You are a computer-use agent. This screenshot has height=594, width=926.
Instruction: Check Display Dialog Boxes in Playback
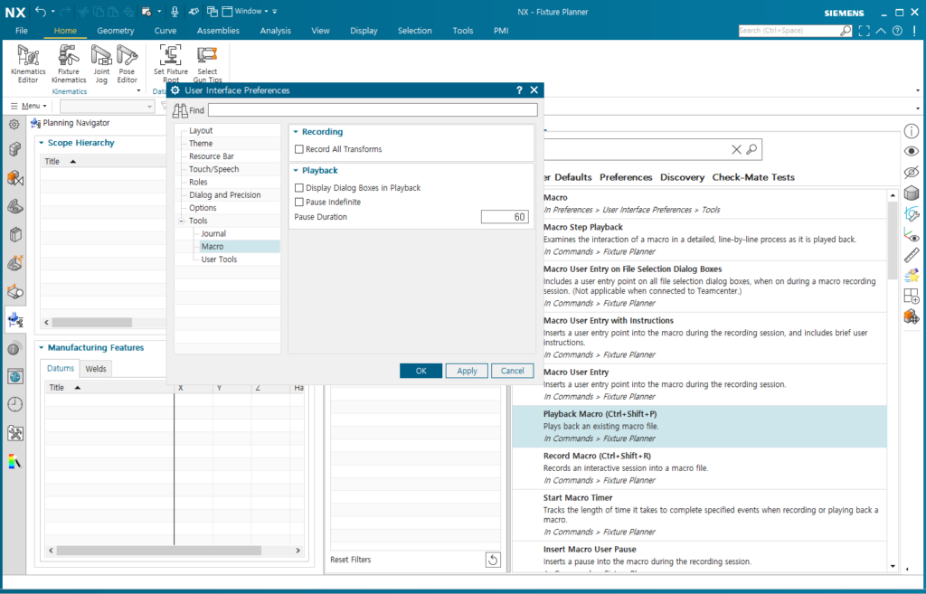(x=299, y=188)
